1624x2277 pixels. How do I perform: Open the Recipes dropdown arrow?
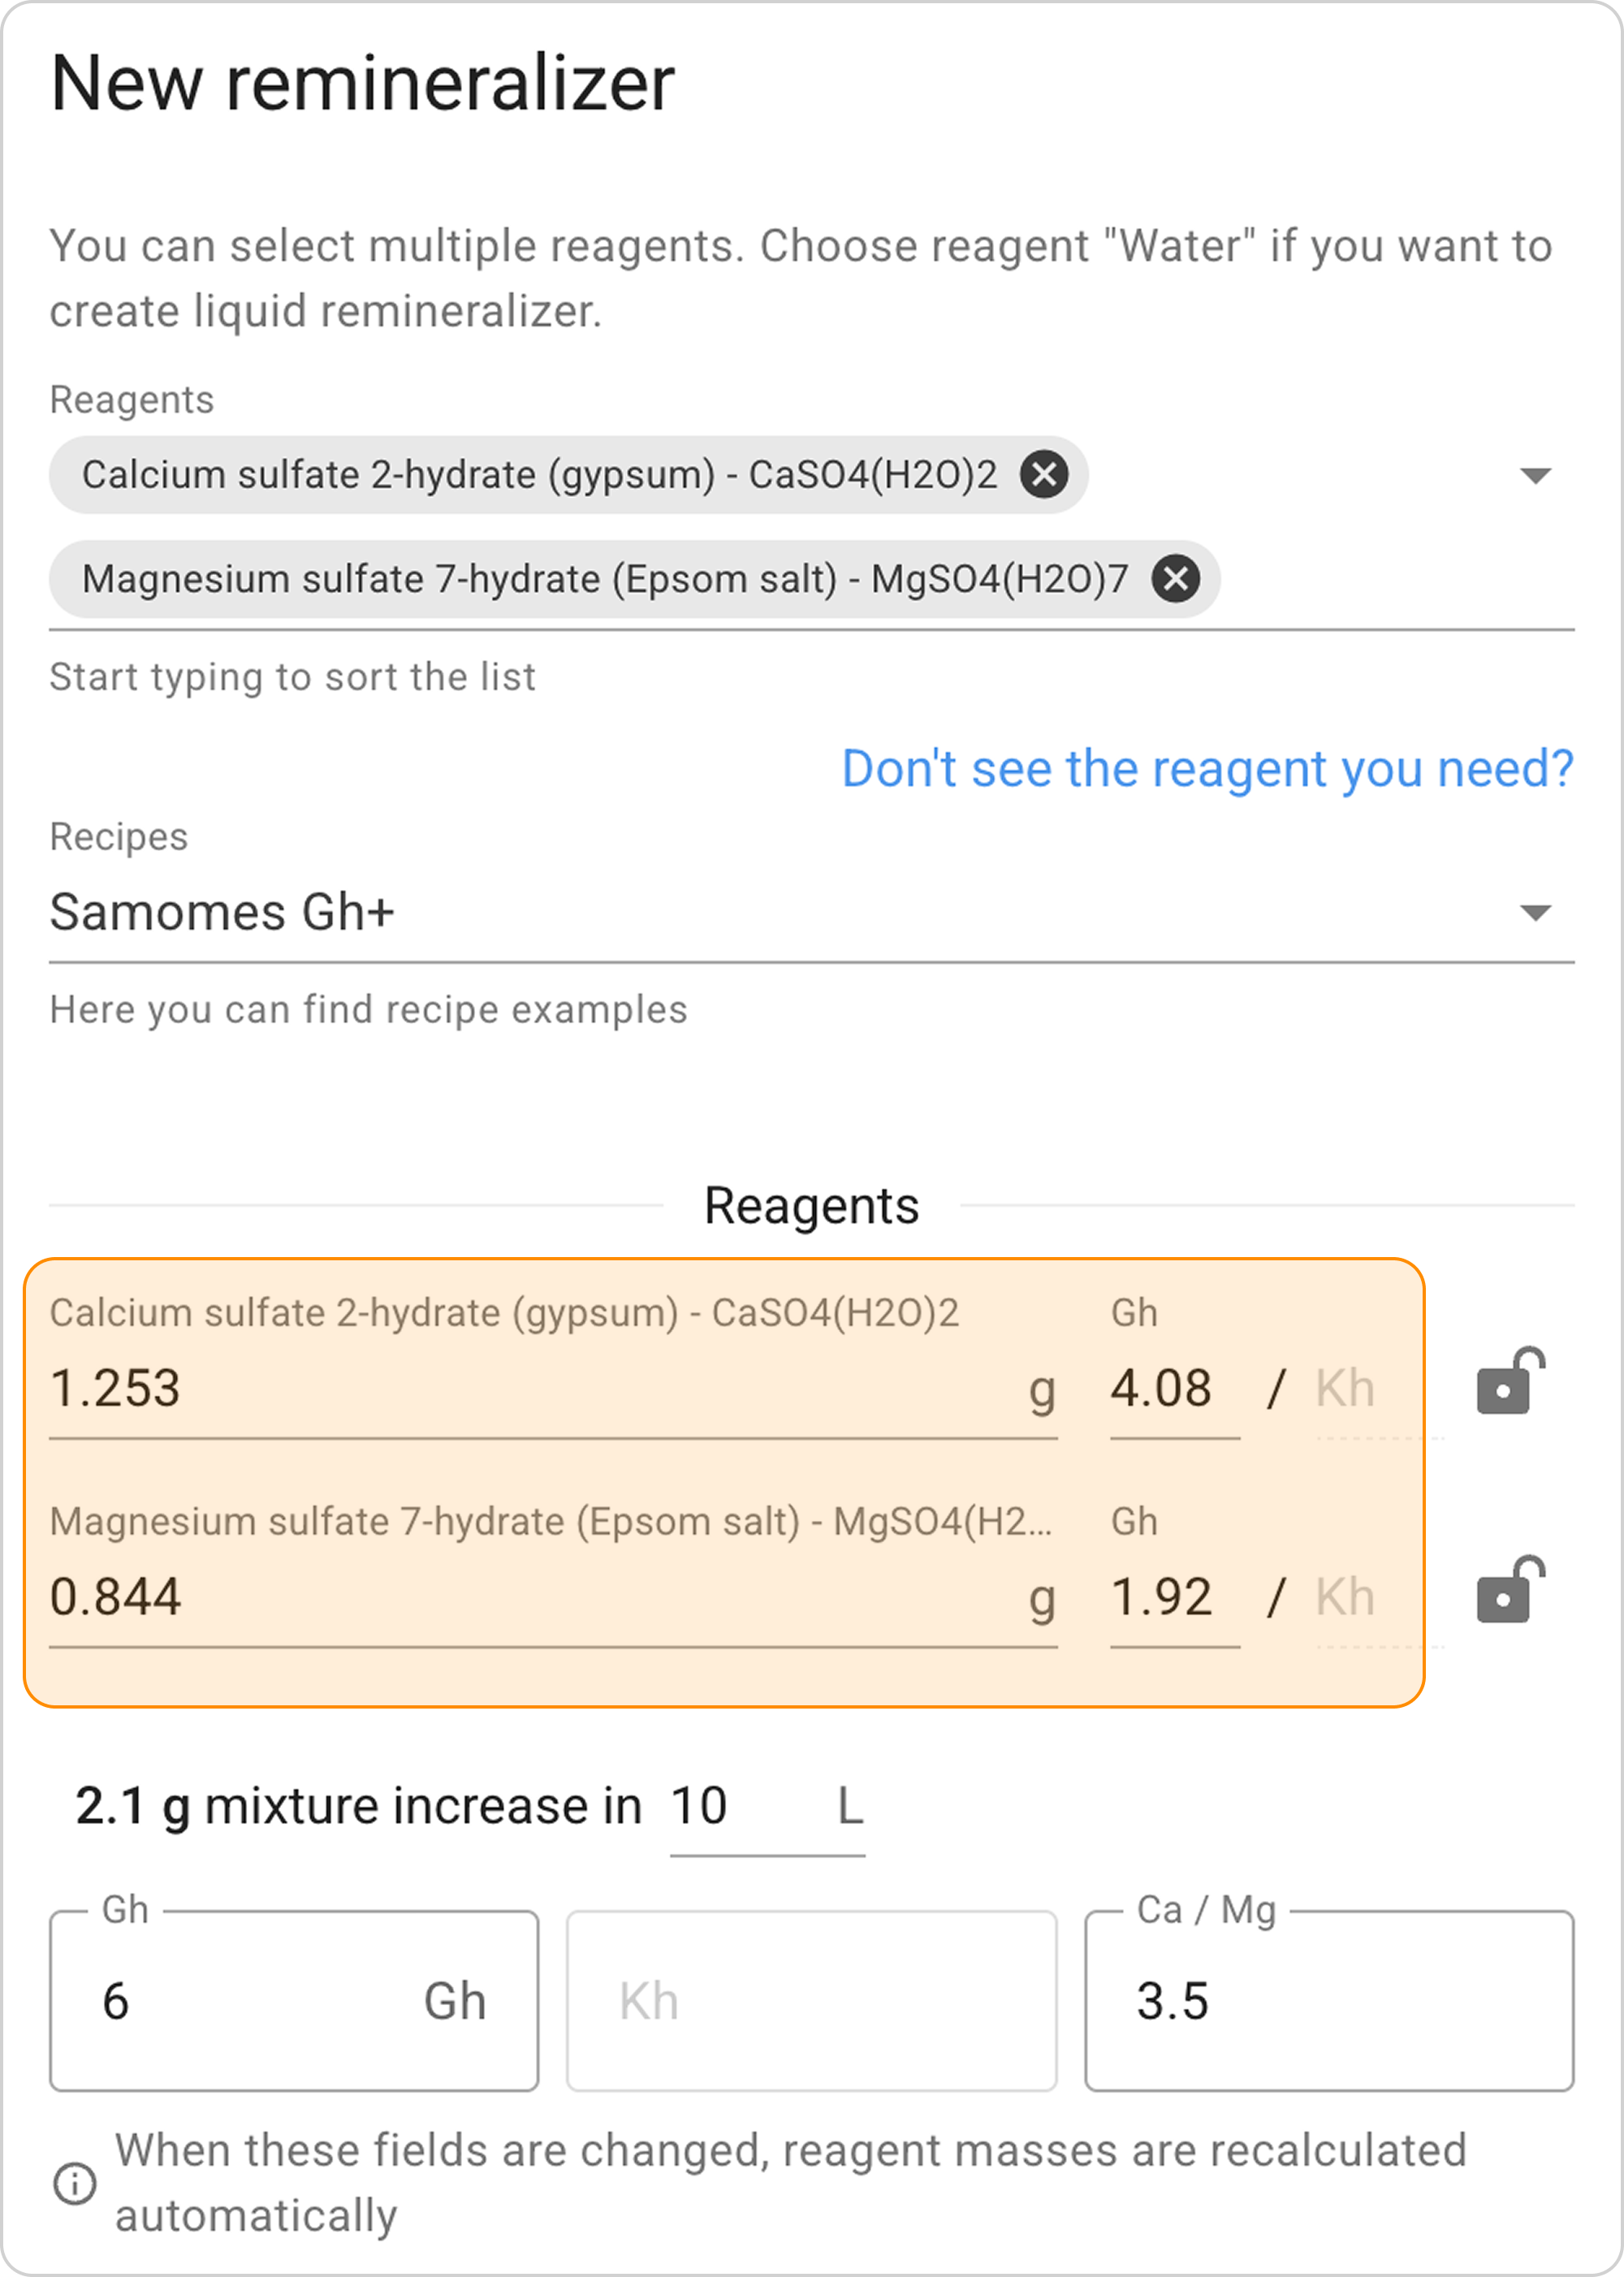[x=1535, y=912]
